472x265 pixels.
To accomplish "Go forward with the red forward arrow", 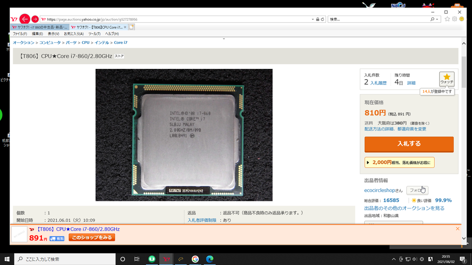I will (35, 19).
